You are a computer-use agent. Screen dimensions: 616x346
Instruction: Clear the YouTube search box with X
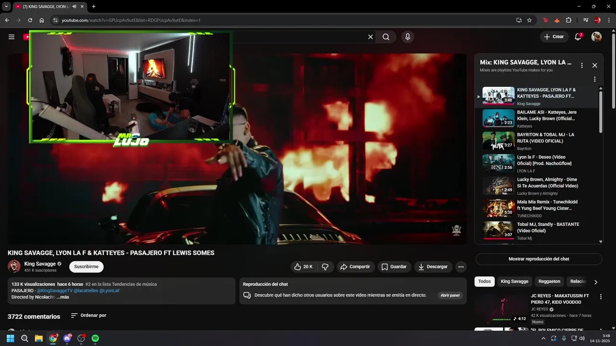(x=371, y=37)
